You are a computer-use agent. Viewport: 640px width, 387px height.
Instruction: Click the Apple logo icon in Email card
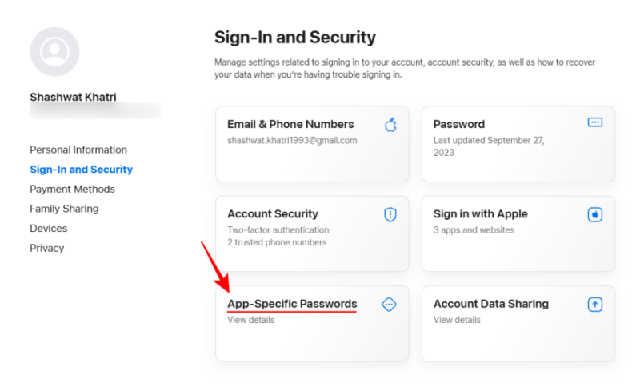point(390,124)
